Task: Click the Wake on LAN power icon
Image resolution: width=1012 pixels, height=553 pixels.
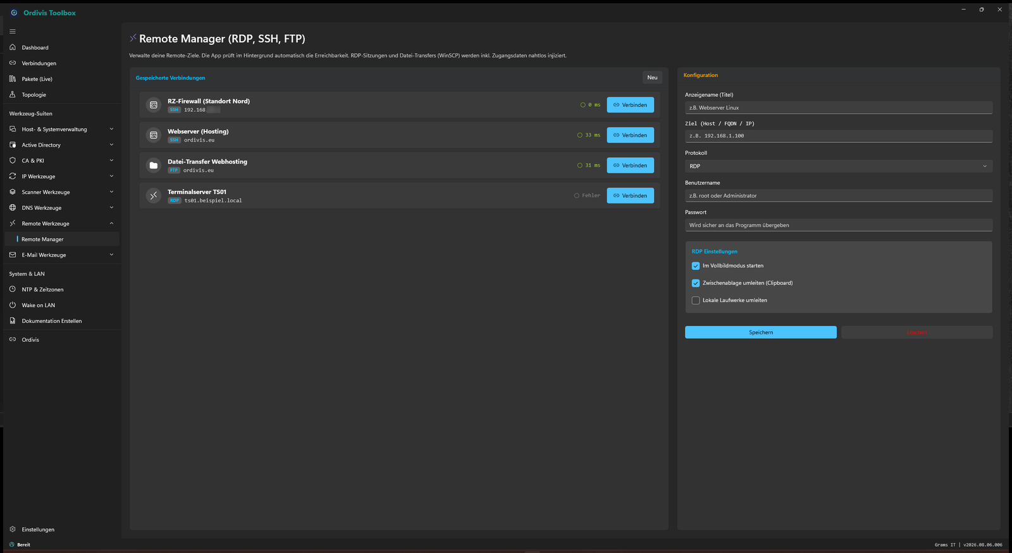Action: click(x=13, y=305)
